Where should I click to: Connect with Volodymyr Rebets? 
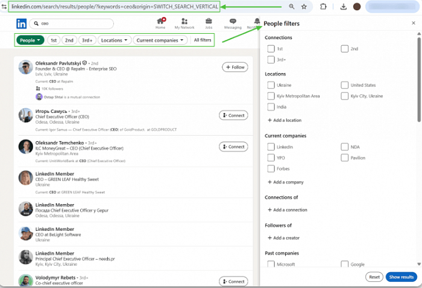[x=233, y=281]
